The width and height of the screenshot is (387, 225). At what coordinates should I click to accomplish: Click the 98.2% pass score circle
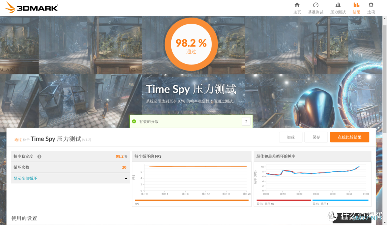pyautogui.click(x=191, y=44)
